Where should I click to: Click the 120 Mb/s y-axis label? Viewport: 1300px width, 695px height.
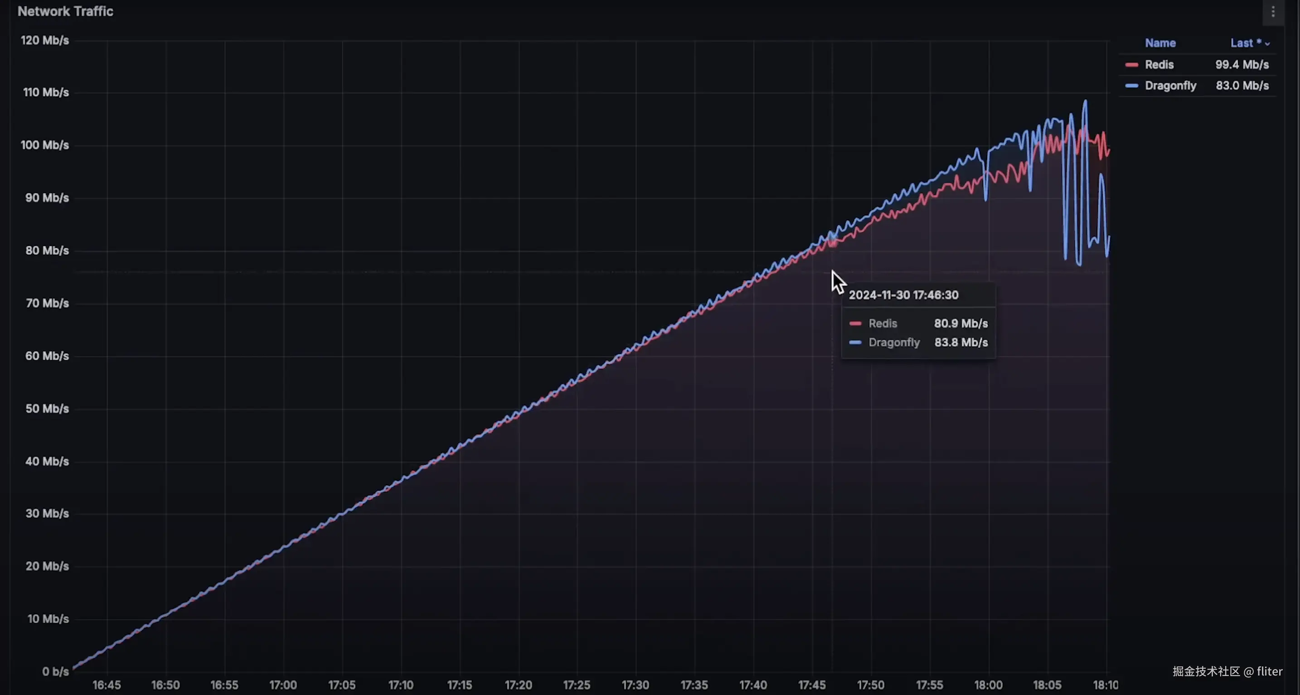click(x=44, y=40)
